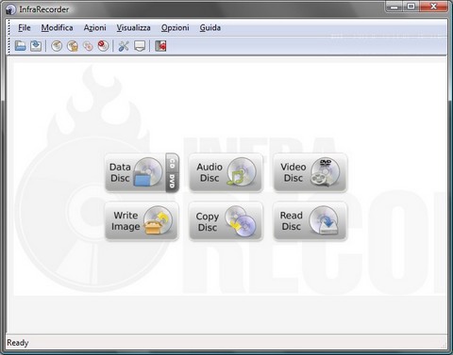Select the DVD option on Data Disc

172,182
